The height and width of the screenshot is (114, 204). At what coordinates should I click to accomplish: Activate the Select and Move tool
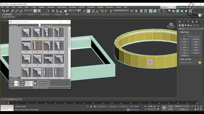point(53,11)
